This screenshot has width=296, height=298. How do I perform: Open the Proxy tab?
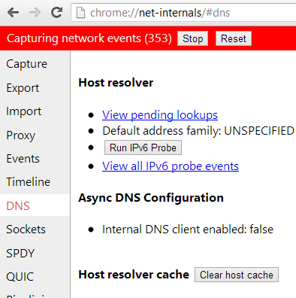[21, 135]
